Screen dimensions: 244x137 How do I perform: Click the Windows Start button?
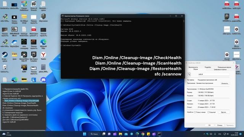point(85,134)
